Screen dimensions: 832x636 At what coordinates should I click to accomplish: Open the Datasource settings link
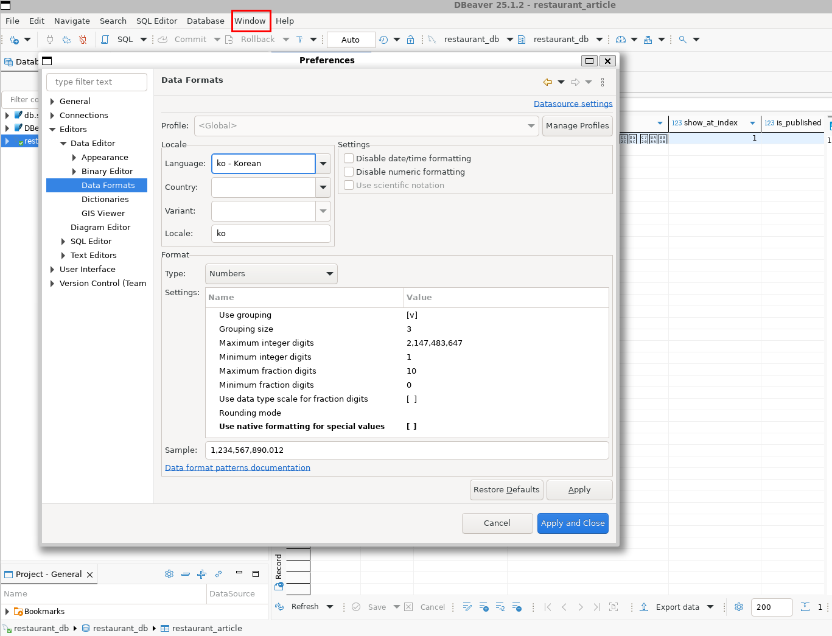(x=573, y=104)
